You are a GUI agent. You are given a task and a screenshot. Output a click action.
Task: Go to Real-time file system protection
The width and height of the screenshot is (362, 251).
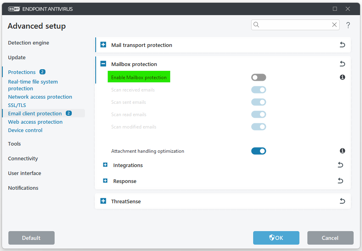33,85
